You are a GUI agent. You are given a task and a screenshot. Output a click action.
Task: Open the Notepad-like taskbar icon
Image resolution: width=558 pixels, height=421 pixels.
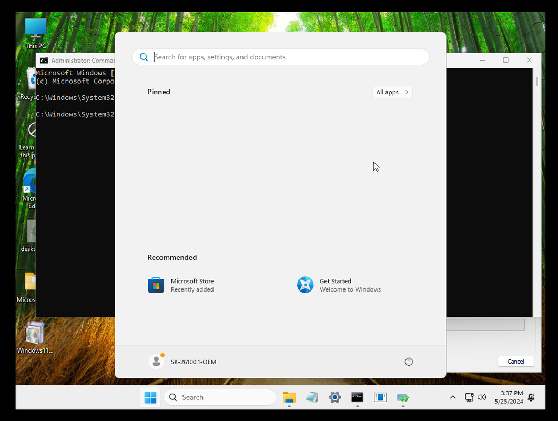point(312,397)
